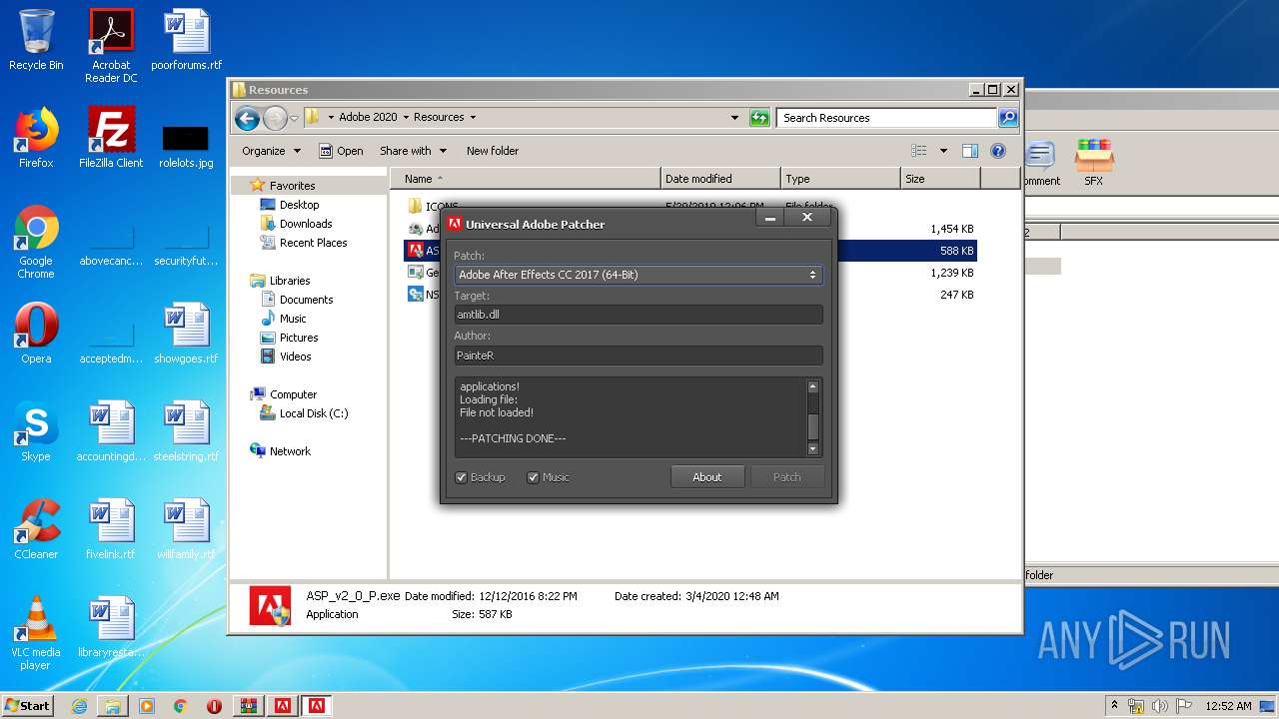Open the Organize menu
Screen dimensions: 1279x719
(271, 151)
